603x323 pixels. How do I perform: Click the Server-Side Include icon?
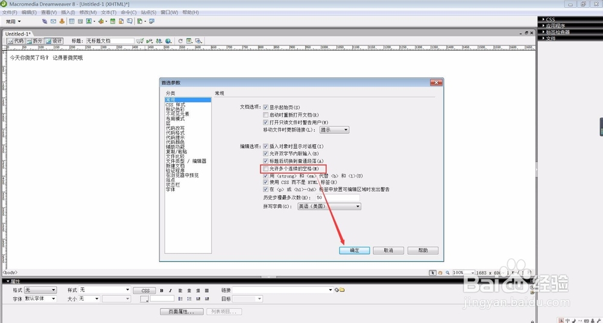pyautogui.click(x=122, y=21)
